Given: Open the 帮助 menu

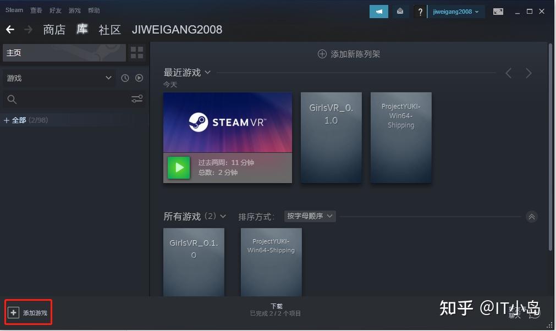Looking at the screenshot, I should [x=93, y=10].
